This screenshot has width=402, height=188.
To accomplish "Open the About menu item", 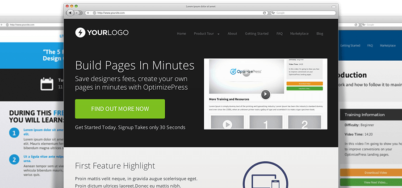I will pyautogui.click(x=232, y=33).
